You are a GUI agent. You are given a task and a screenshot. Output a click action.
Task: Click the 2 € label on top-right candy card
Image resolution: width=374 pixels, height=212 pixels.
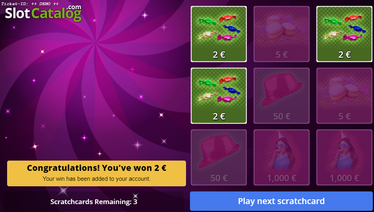(x=344, y=55)
